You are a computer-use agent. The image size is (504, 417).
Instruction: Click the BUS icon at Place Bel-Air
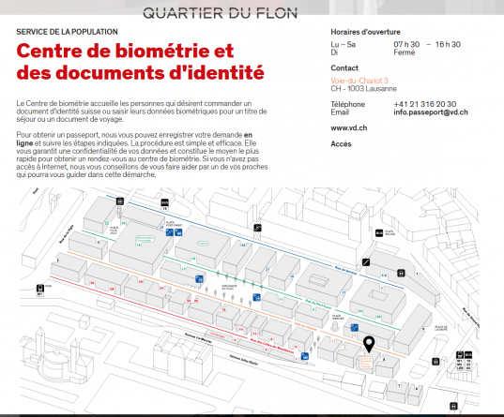click(379, 233)
